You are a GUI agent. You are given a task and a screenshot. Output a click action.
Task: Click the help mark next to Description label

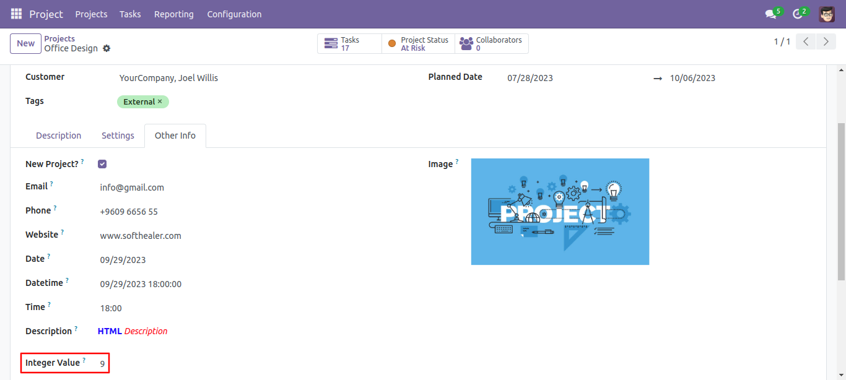[76, 329]
